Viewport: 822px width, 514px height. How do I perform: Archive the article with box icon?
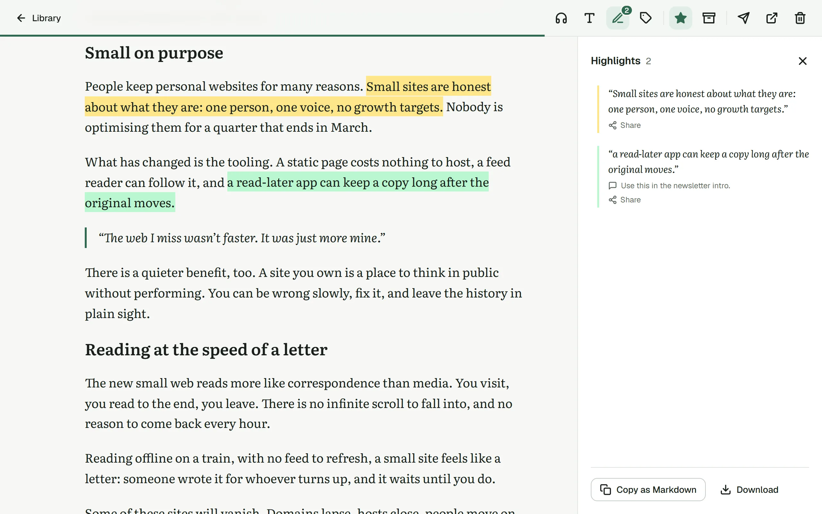709,18
